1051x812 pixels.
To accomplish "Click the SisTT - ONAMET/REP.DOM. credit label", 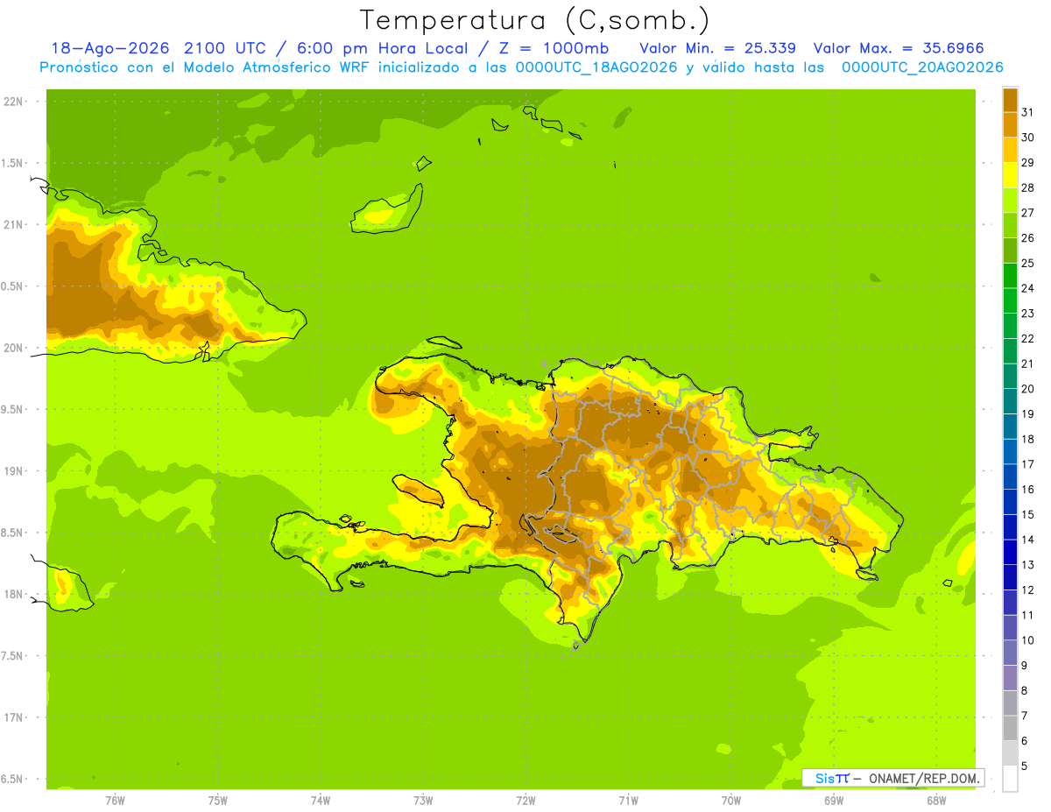I will 892,778.
